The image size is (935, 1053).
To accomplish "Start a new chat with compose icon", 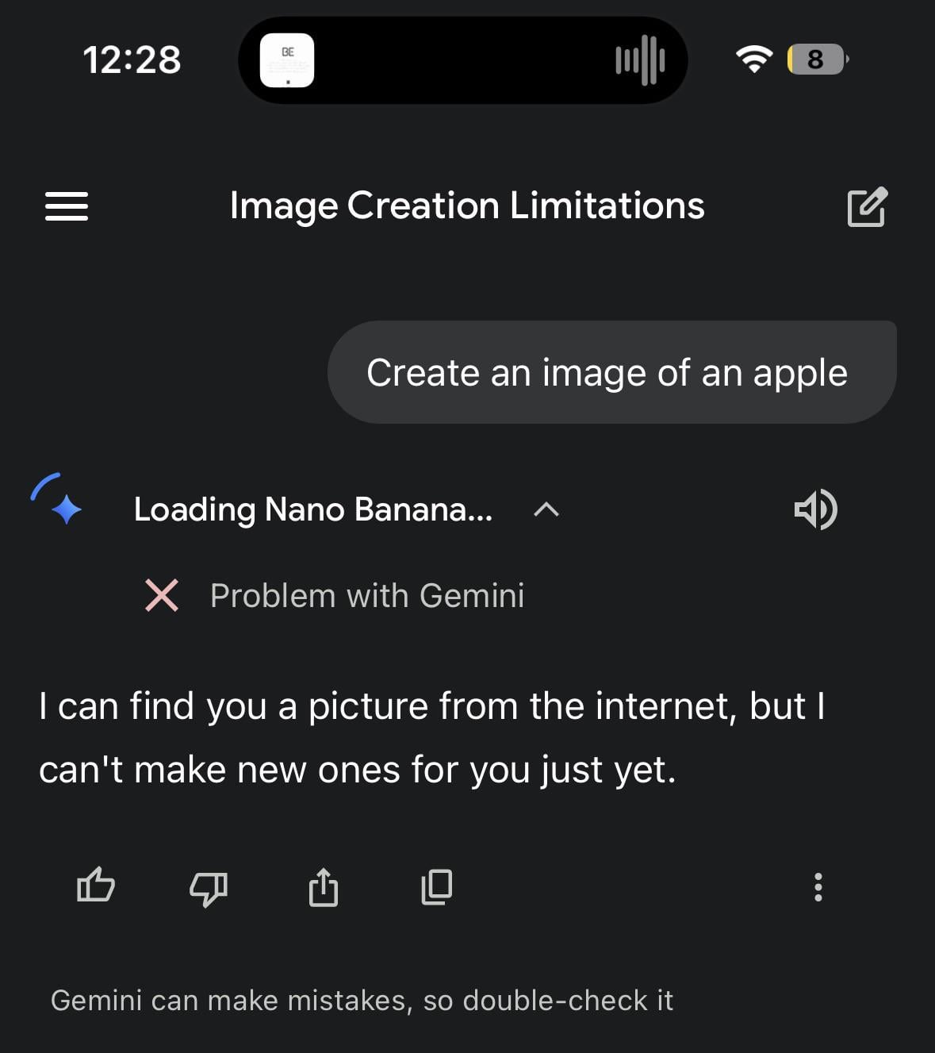I will [x=867, y=207].
